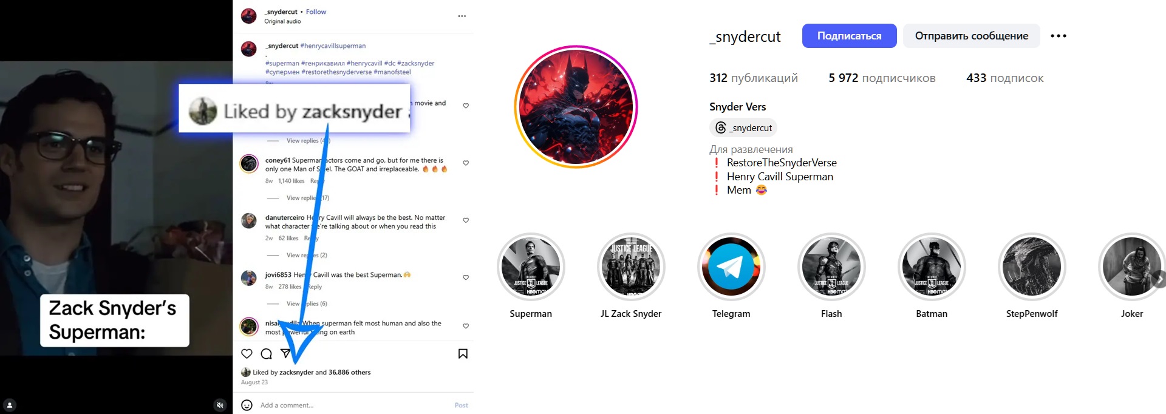Screen dimensions: 1166x414
Task: Click Отправить сообщение button
Action: click(971, 36)
